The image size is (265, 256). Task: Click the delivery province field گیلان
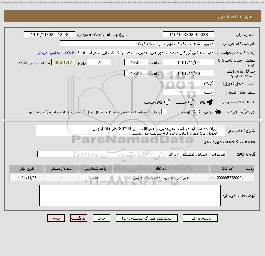click(189, 83)
